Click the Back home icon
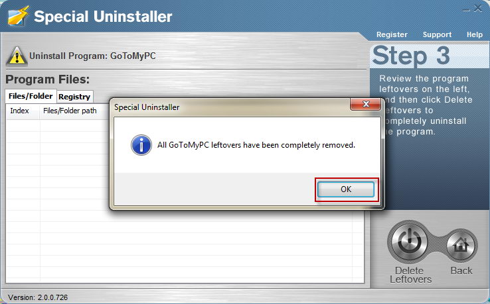The width and height of the screenshot is (490, 304). (461, 246)
